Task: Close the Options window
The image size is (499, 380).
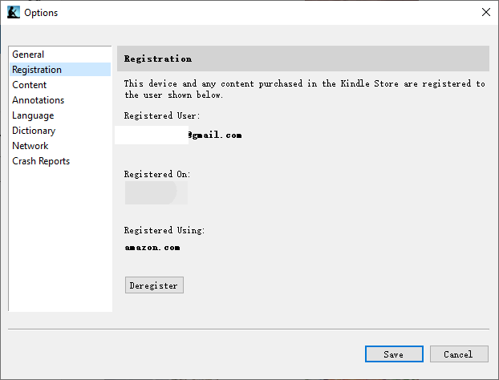Action: (486, 12)
